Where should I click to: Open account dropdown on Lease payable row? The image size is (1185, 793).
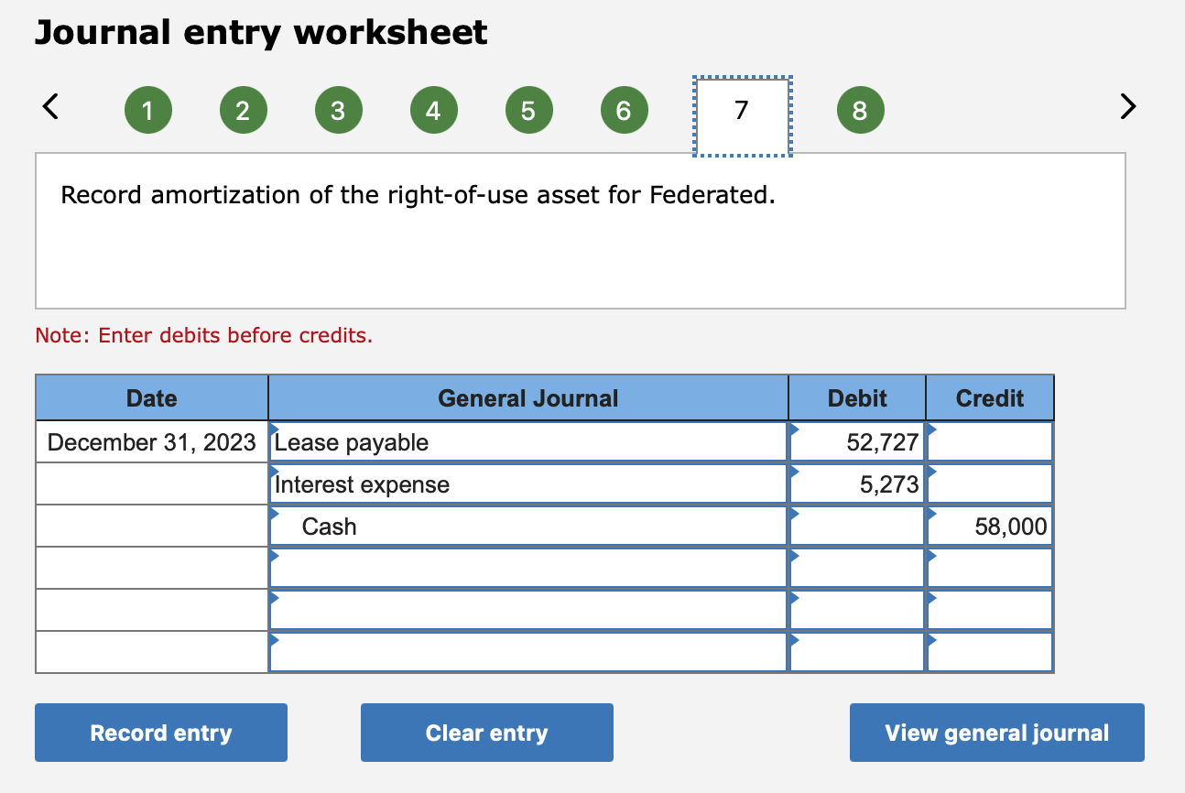[x=273, y=432]
